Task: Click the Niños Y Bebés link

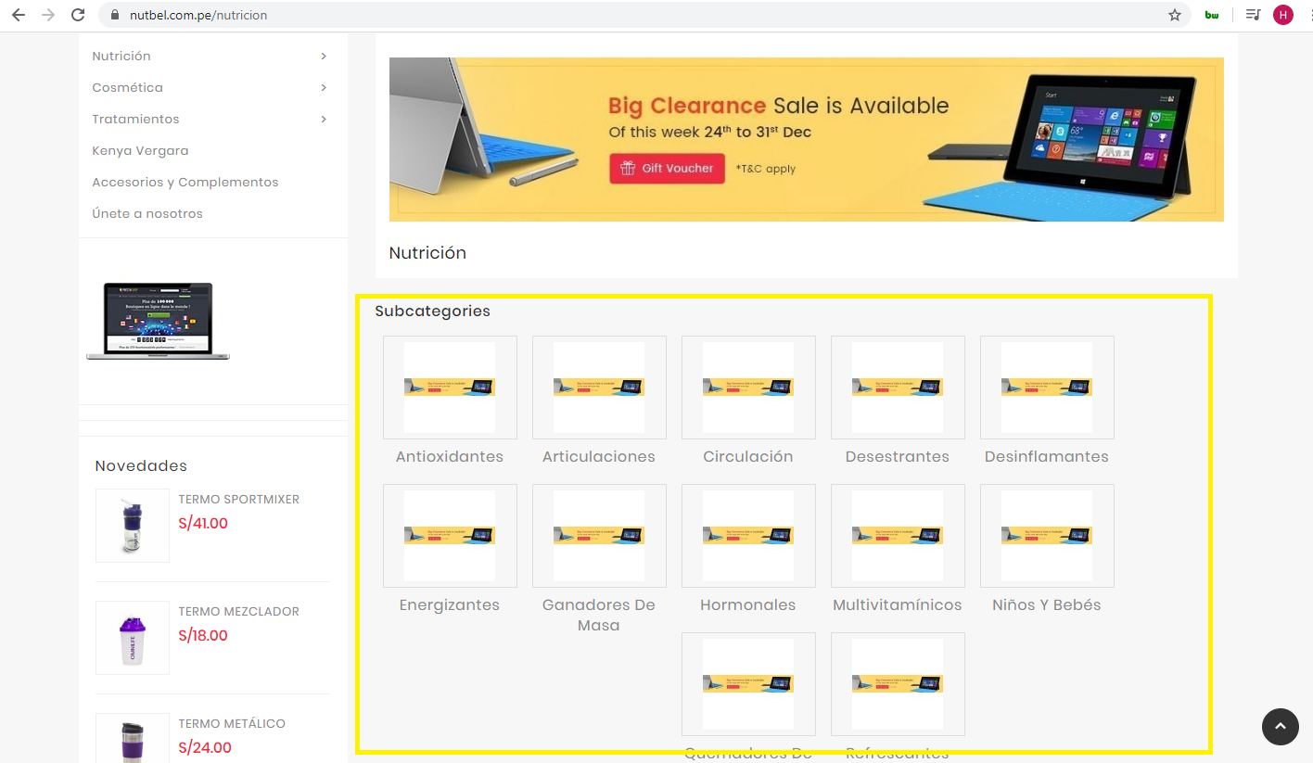Action: pos(1047,604)
